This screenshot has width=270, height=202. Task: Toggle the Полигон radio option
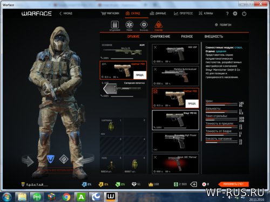pos(217,25)
